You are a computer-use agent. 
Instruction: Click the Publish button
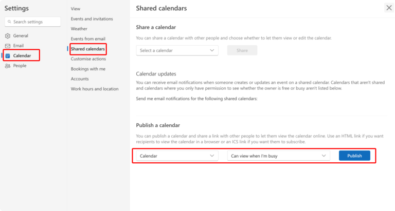tap(354, 156)
